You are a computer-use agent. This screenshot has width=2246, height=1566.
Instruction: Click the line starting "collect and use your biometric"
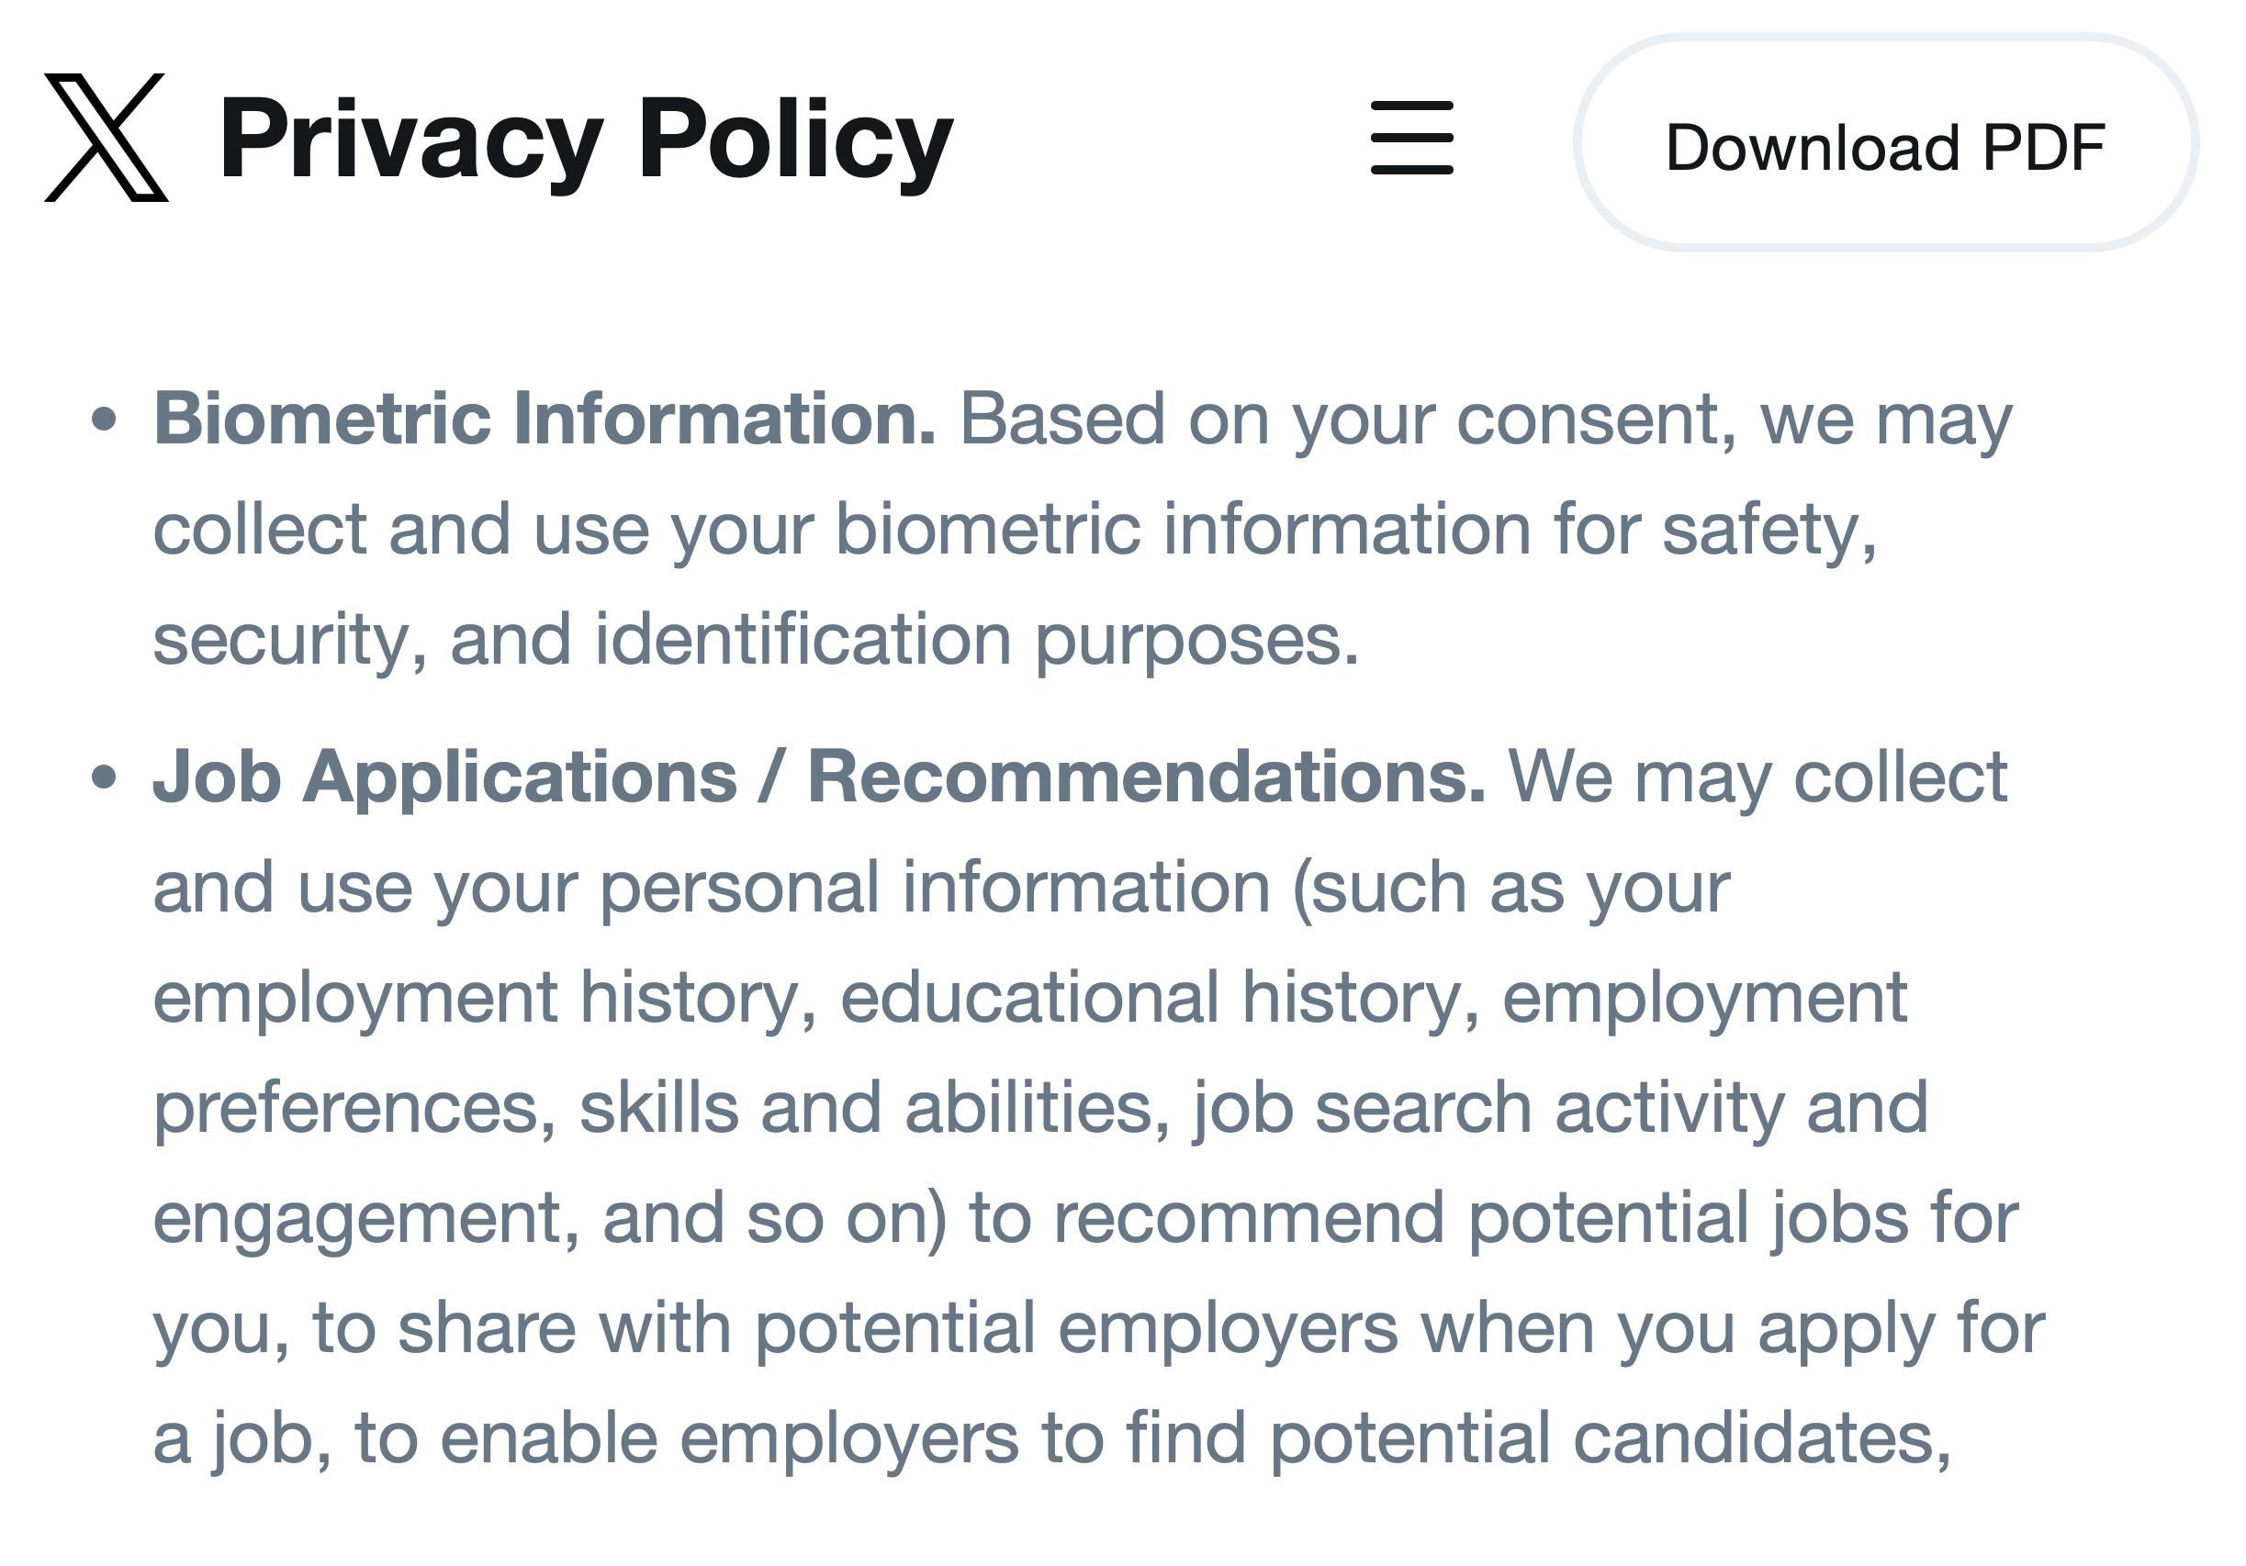coord(1015,529)
